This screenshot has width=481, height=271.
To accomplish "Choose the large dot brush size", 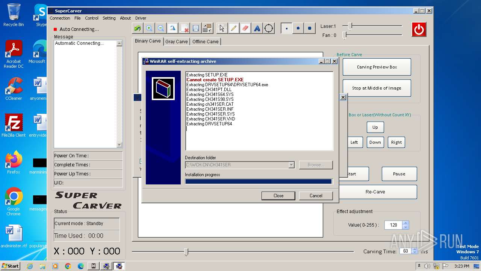I will coord(310,28).
